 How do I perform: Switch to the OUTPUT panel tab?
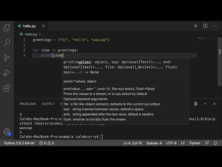48,104
